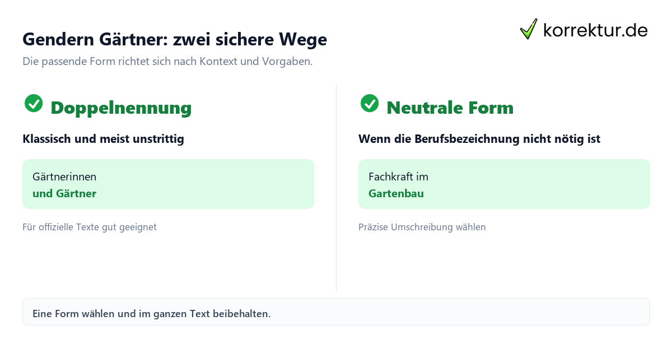Click the bottom tip box about beibehalten
This screenshot has width=672, height=353.
tap(336, 312)
